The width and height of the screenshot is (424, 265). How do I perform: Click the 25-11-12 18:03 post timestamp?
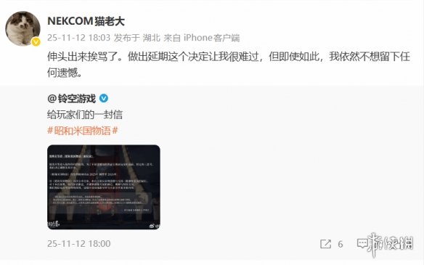click(78, 38)
